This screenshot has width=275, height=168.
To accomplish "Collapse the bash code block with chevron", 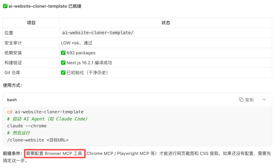I will click(264, 100).
